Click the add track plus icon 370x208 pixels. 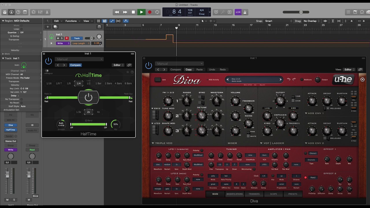[48, 27]
